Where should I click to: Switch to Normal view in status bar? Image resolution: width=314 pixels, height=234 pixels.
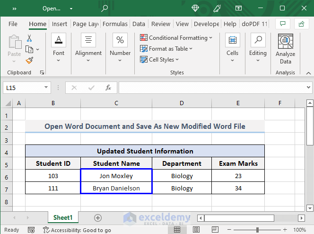click(x=177, y=230)
